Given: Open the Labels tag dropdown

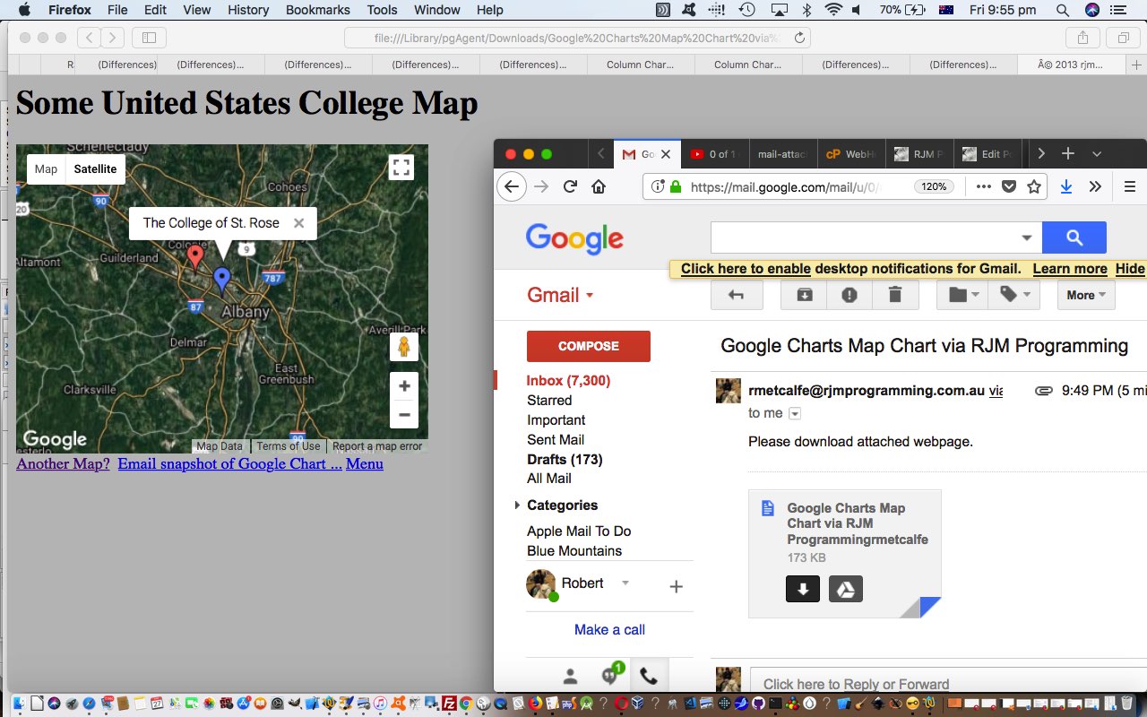Looking at the screenshot, I should click(1014, 295).
